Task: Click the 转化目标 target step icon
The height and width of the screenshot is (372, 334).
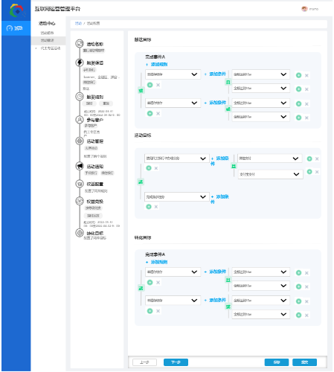Action: point(80,233)
